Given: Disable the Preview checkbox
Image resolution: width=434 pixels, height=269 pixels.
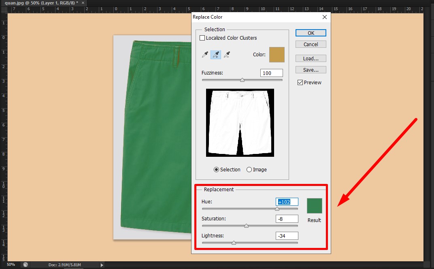Looking at the screenshot, I should 300,82.
